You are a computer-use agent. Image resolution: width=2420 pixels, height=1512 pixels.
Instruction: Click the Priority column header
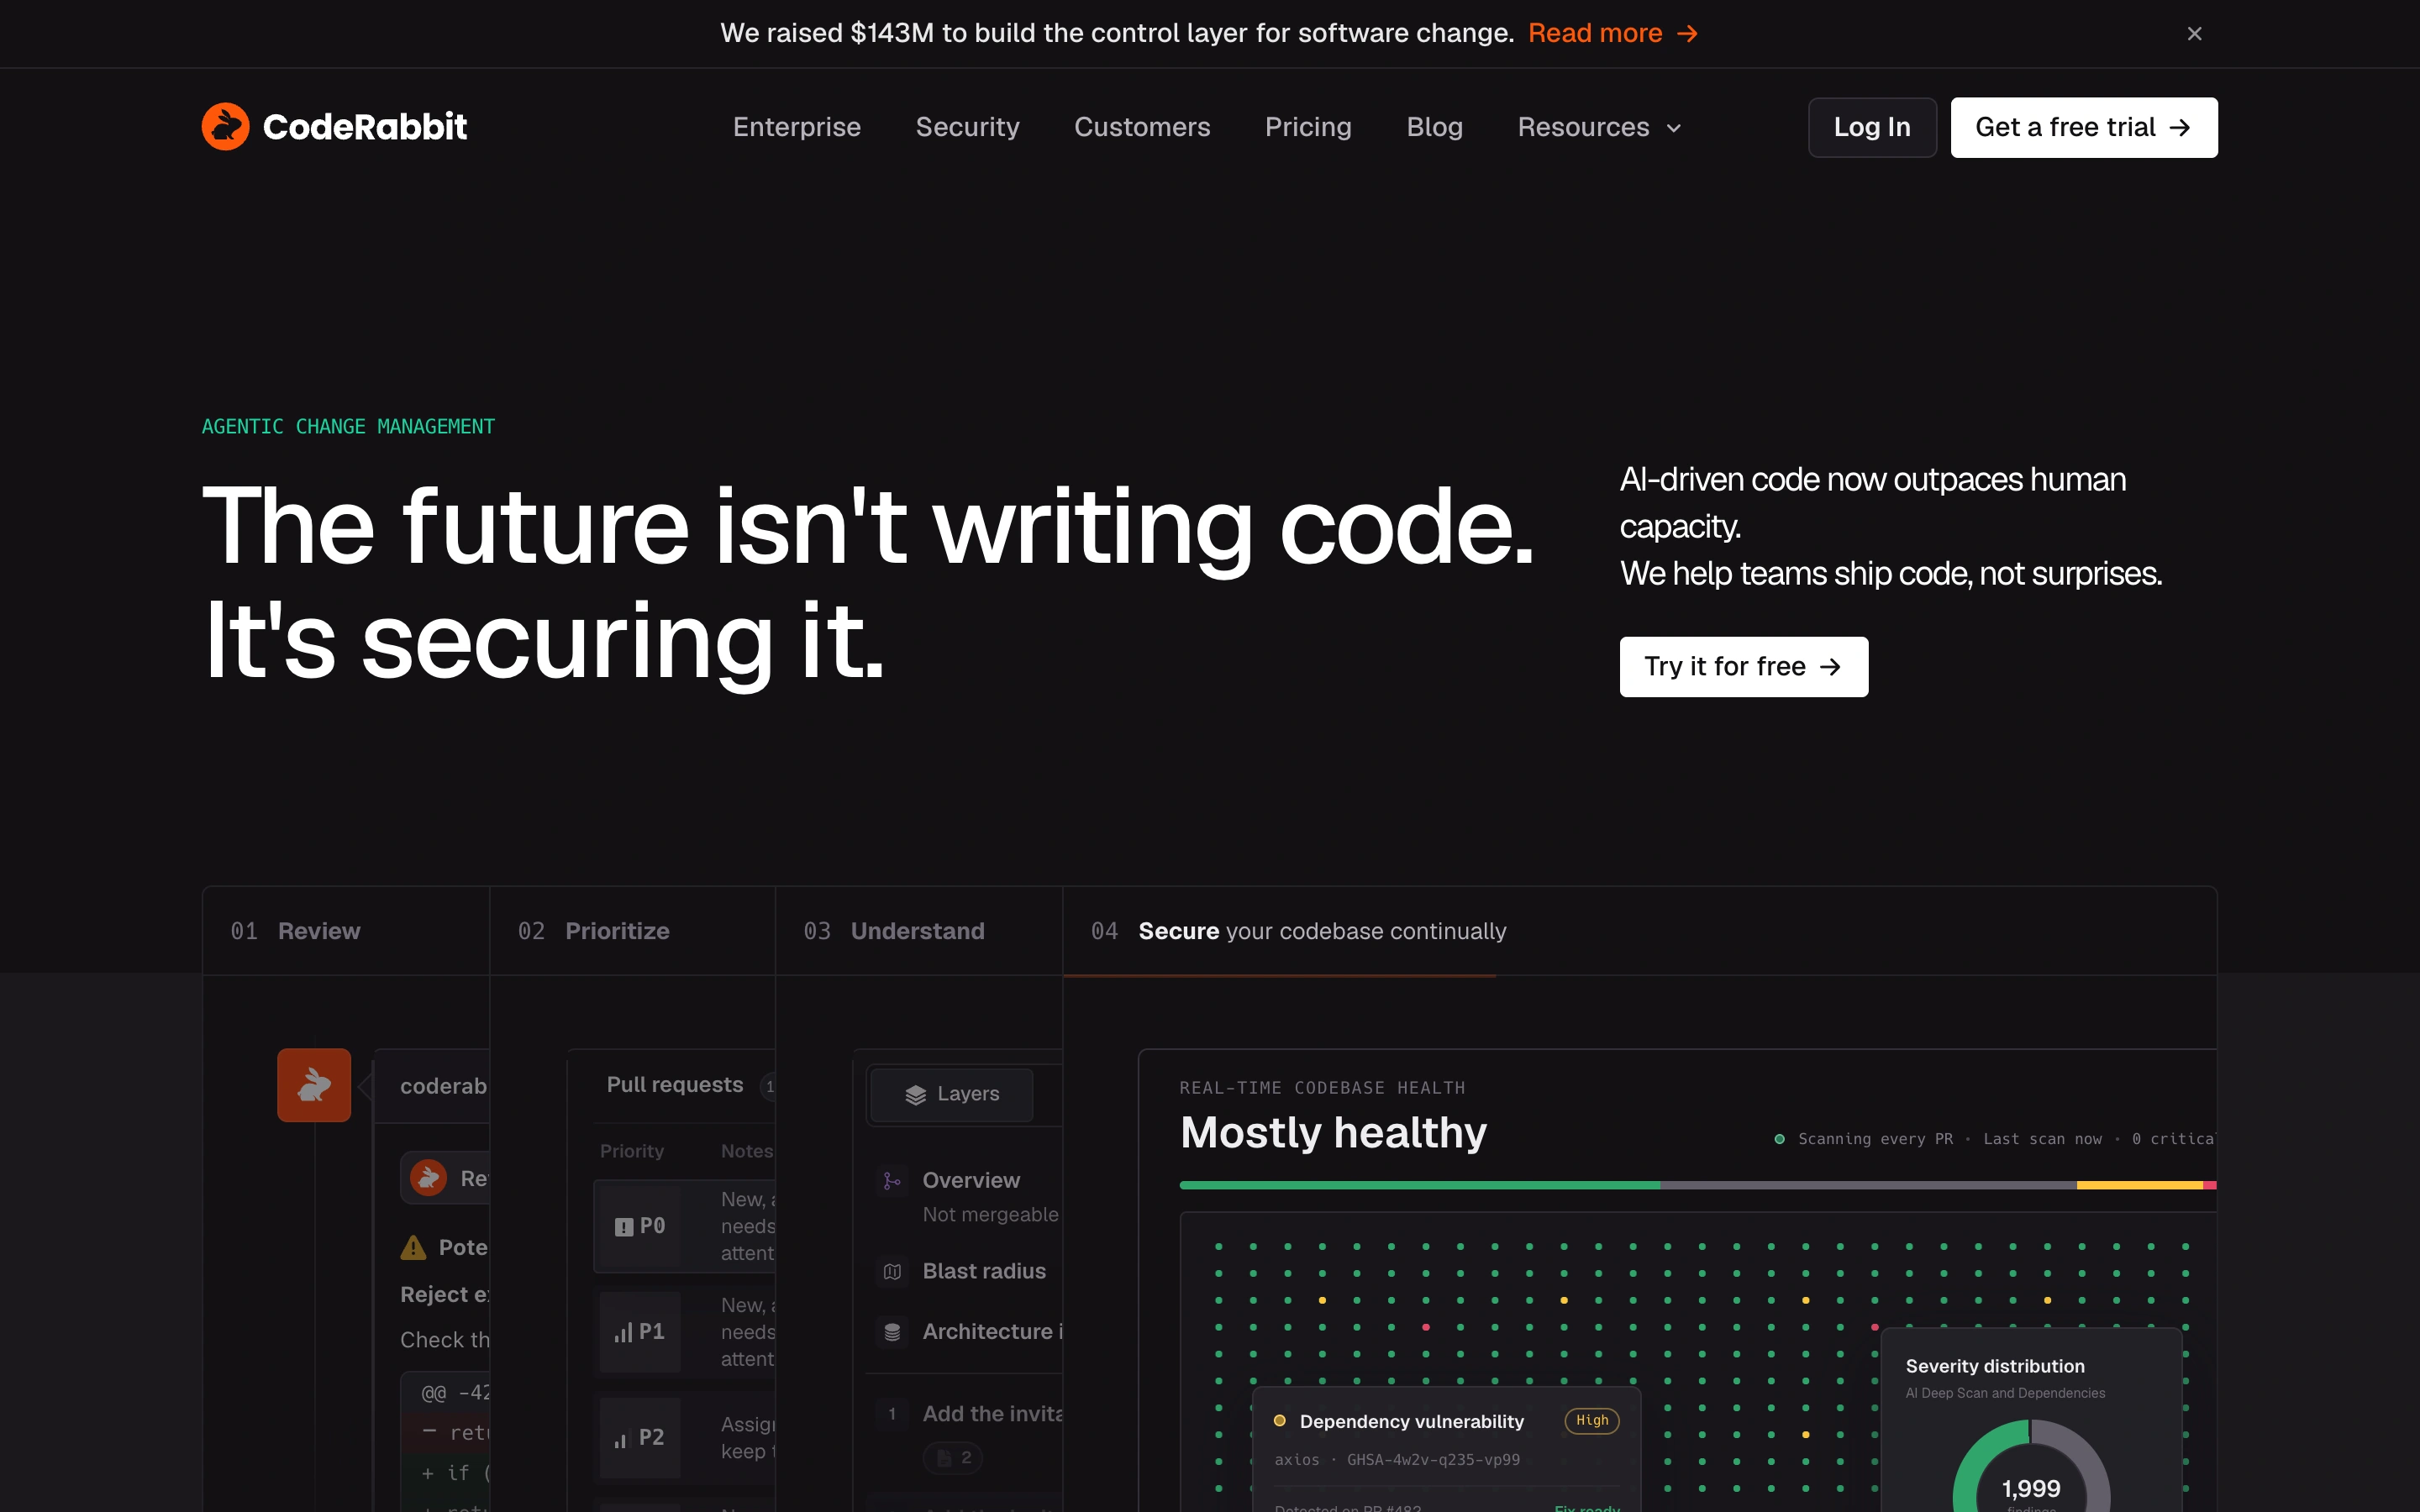tap(631, 1151)
